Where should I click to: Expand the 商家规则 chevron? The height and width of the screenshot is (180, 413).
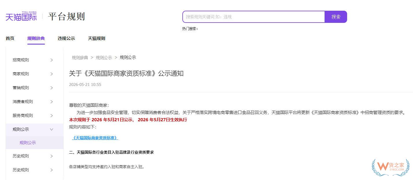[52, 74]
